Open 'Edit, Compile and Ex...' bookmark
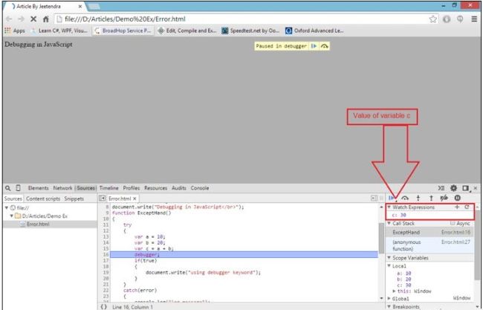Viewport: 483px width, 310px height. (187, 30)
